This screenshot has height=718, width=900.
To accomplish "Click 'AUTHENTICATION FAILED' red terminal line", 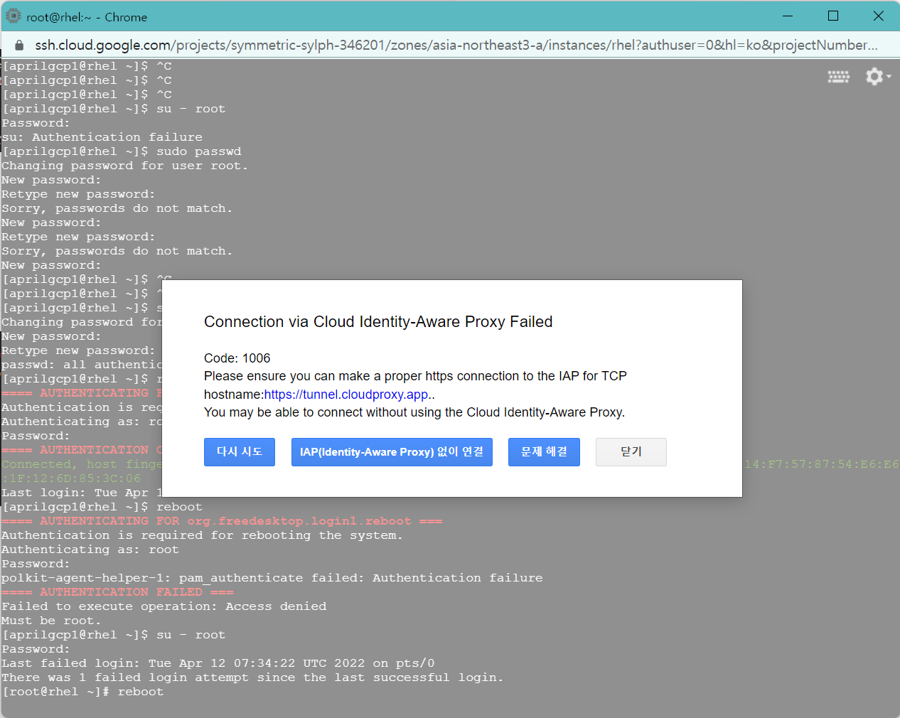I will click(117, 592).
